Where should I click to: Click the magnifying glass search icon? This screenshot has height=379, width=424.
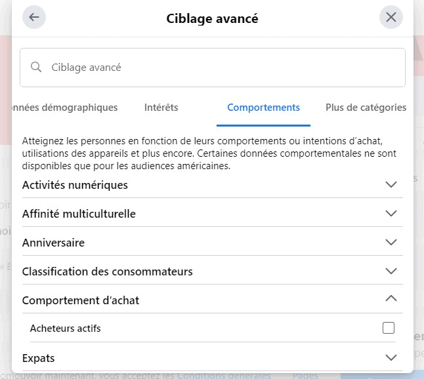coord(36,67)
